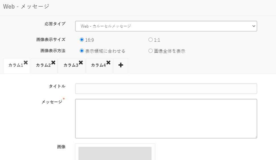Click the タイトル field label
Screen dimensions: 276x160
[57, 86]
